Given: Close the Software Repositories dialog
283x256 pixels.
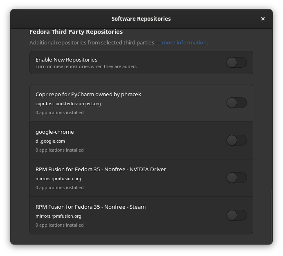Looking at the screenshot, I should click(x=263, y=19).
